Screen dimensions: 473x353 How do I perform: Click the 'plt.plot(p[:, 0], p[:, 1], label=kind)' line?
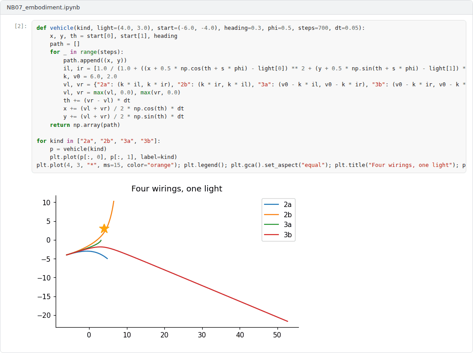[x=114, y=157]
